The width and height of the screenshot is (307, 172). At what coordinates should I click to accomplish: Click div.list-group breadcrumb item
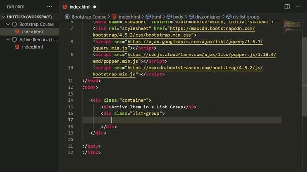point(246,17)
